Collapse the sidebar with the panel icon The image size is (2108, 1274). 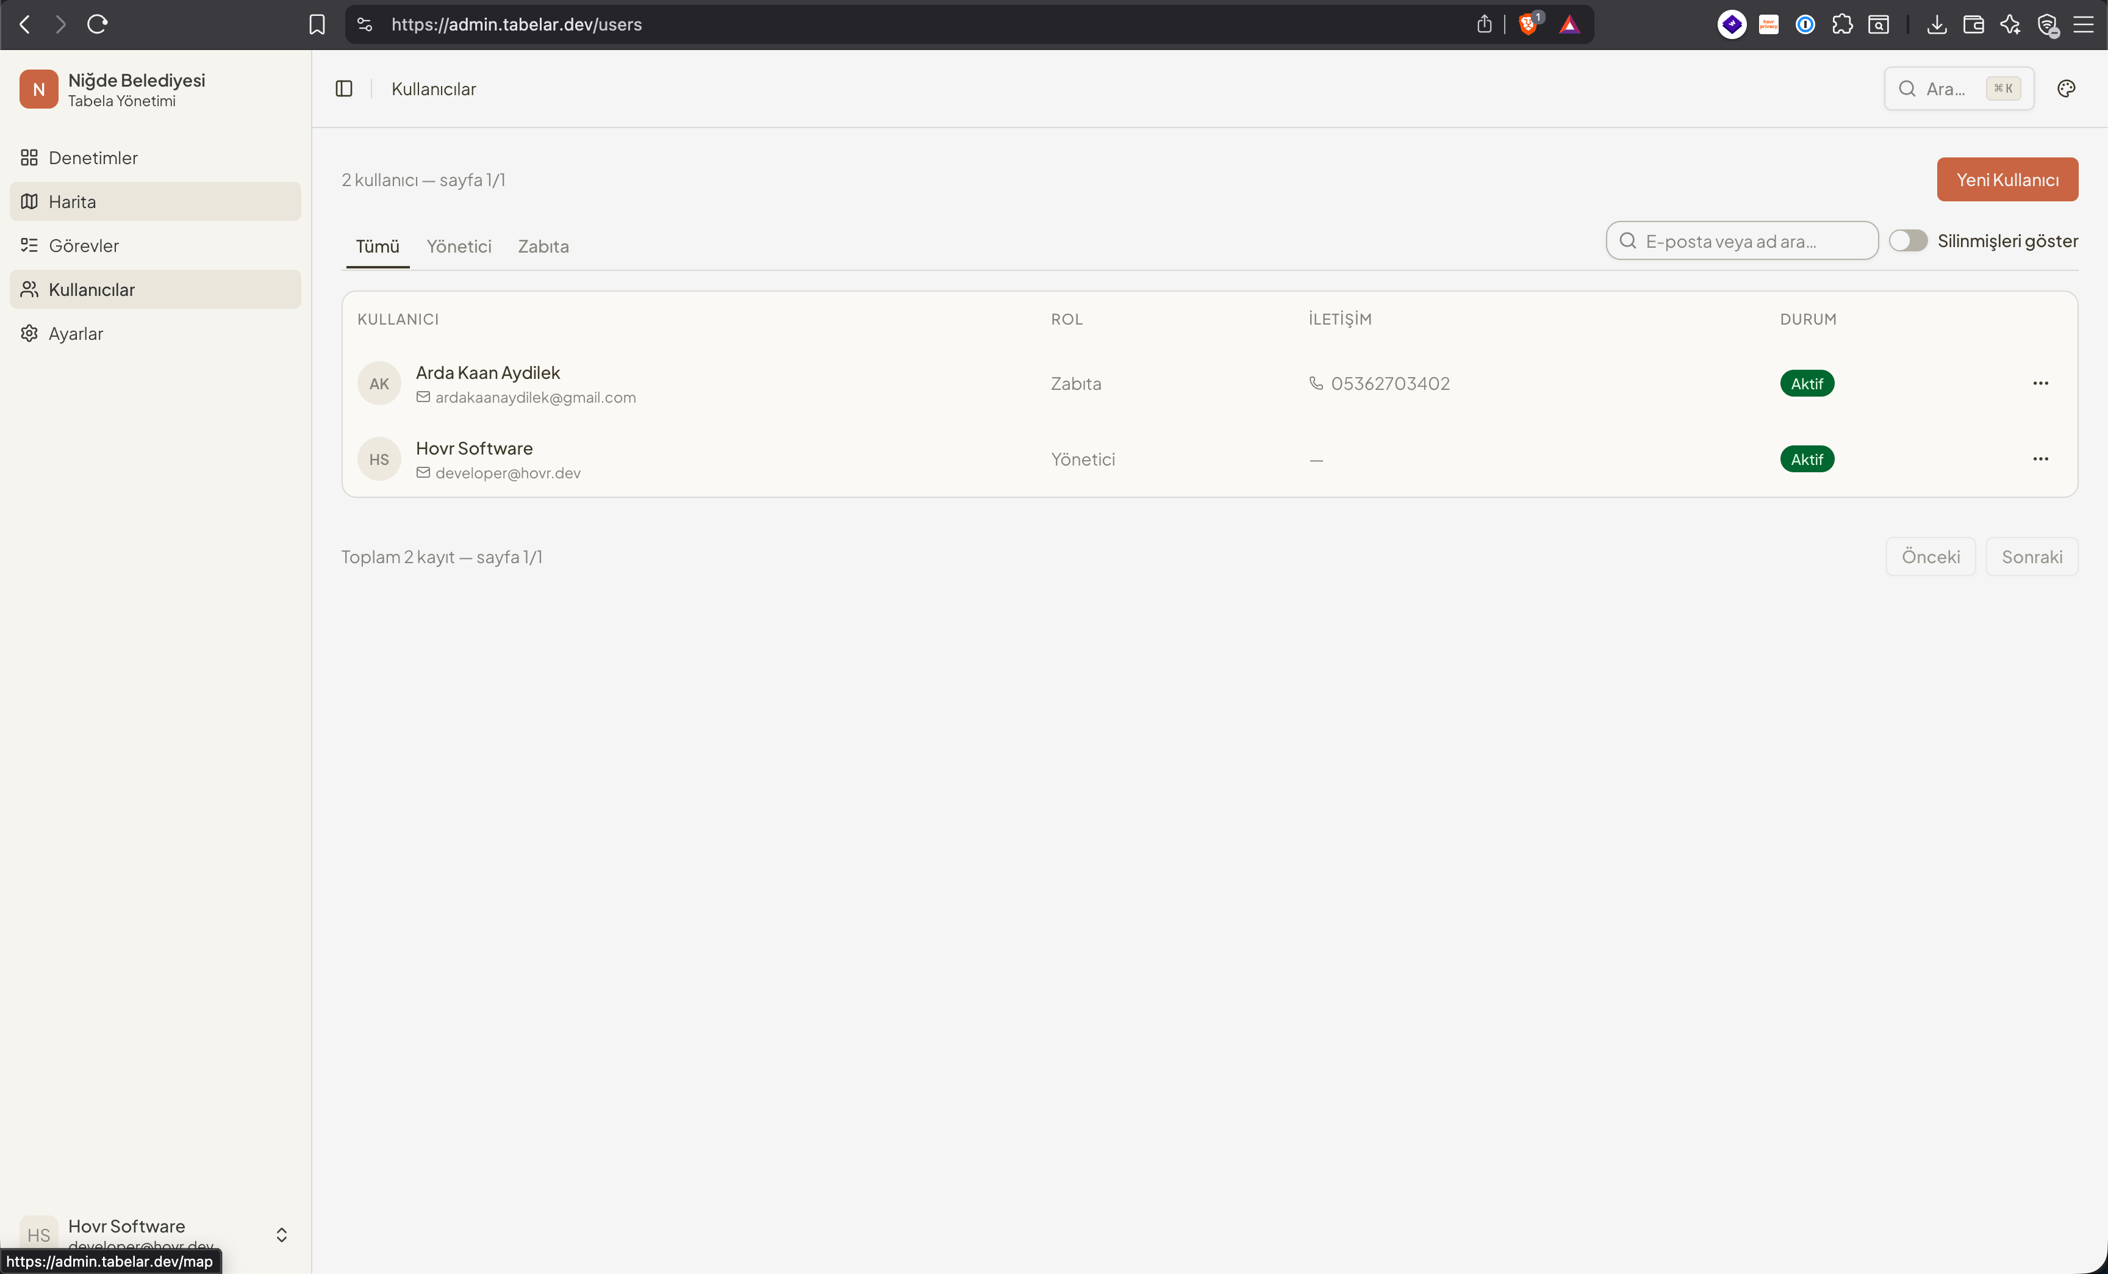tap(344, 89)
